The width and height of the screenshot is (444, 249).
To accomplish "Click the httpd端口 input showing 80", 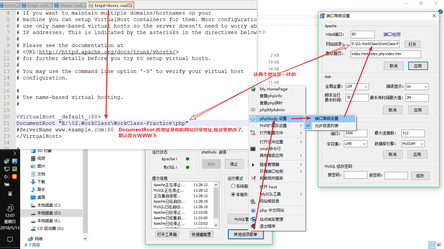I will coord(362,34).
